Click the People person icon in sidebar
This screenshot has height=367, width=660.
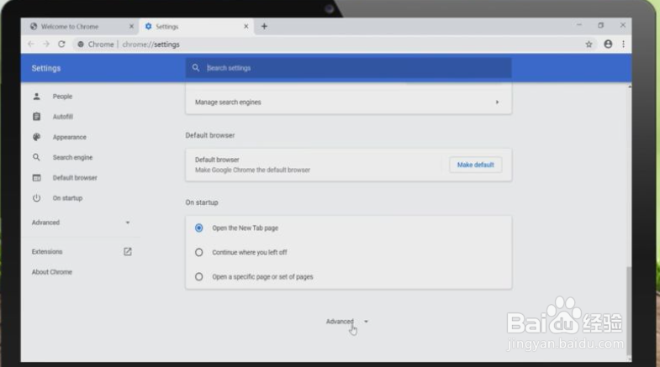pos(37,97)
